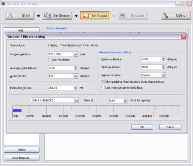This screenshot has width=193, height=166.
Task: Click the Cancel button
Action: pyautogui.click(x=170, y=127)
